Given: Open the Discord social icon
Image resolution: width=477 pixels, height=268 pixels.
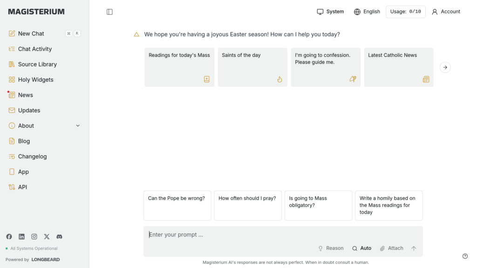Looking at the screenshot, I should tap(59, 236).
